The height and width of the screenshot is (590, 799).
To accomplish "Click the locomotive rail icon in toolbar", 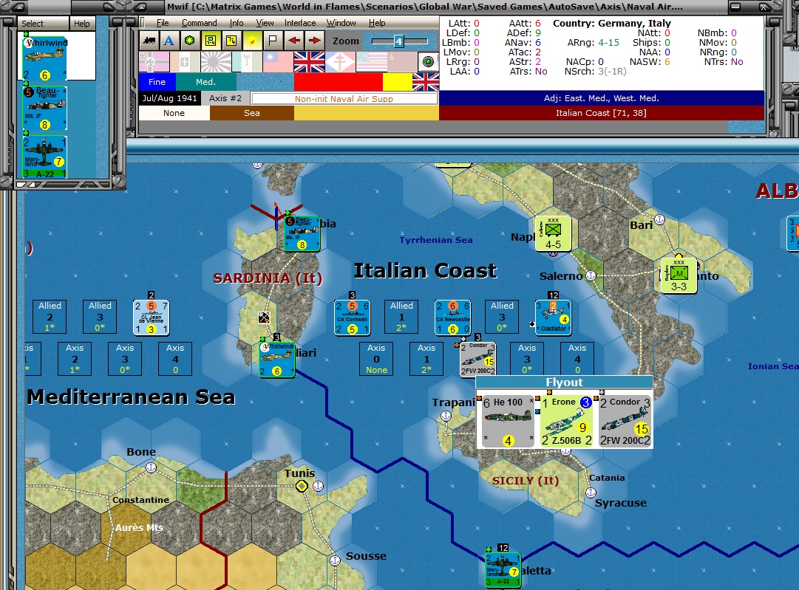I will pyautogui.click(x=149, y=41).
